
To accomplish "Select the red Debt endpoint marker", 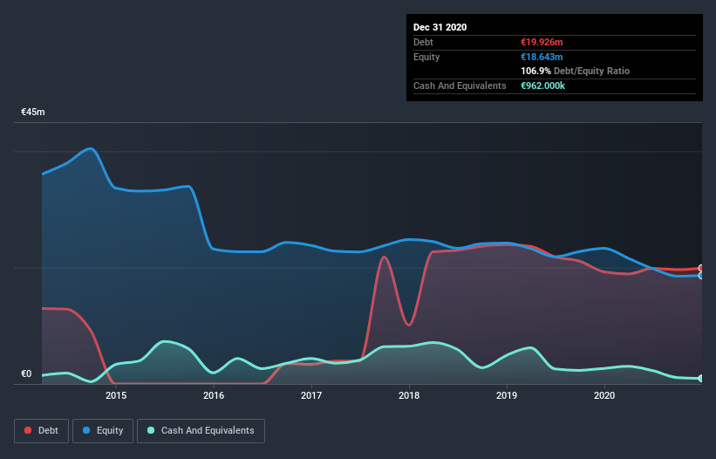I will click(x=701, y=268).
